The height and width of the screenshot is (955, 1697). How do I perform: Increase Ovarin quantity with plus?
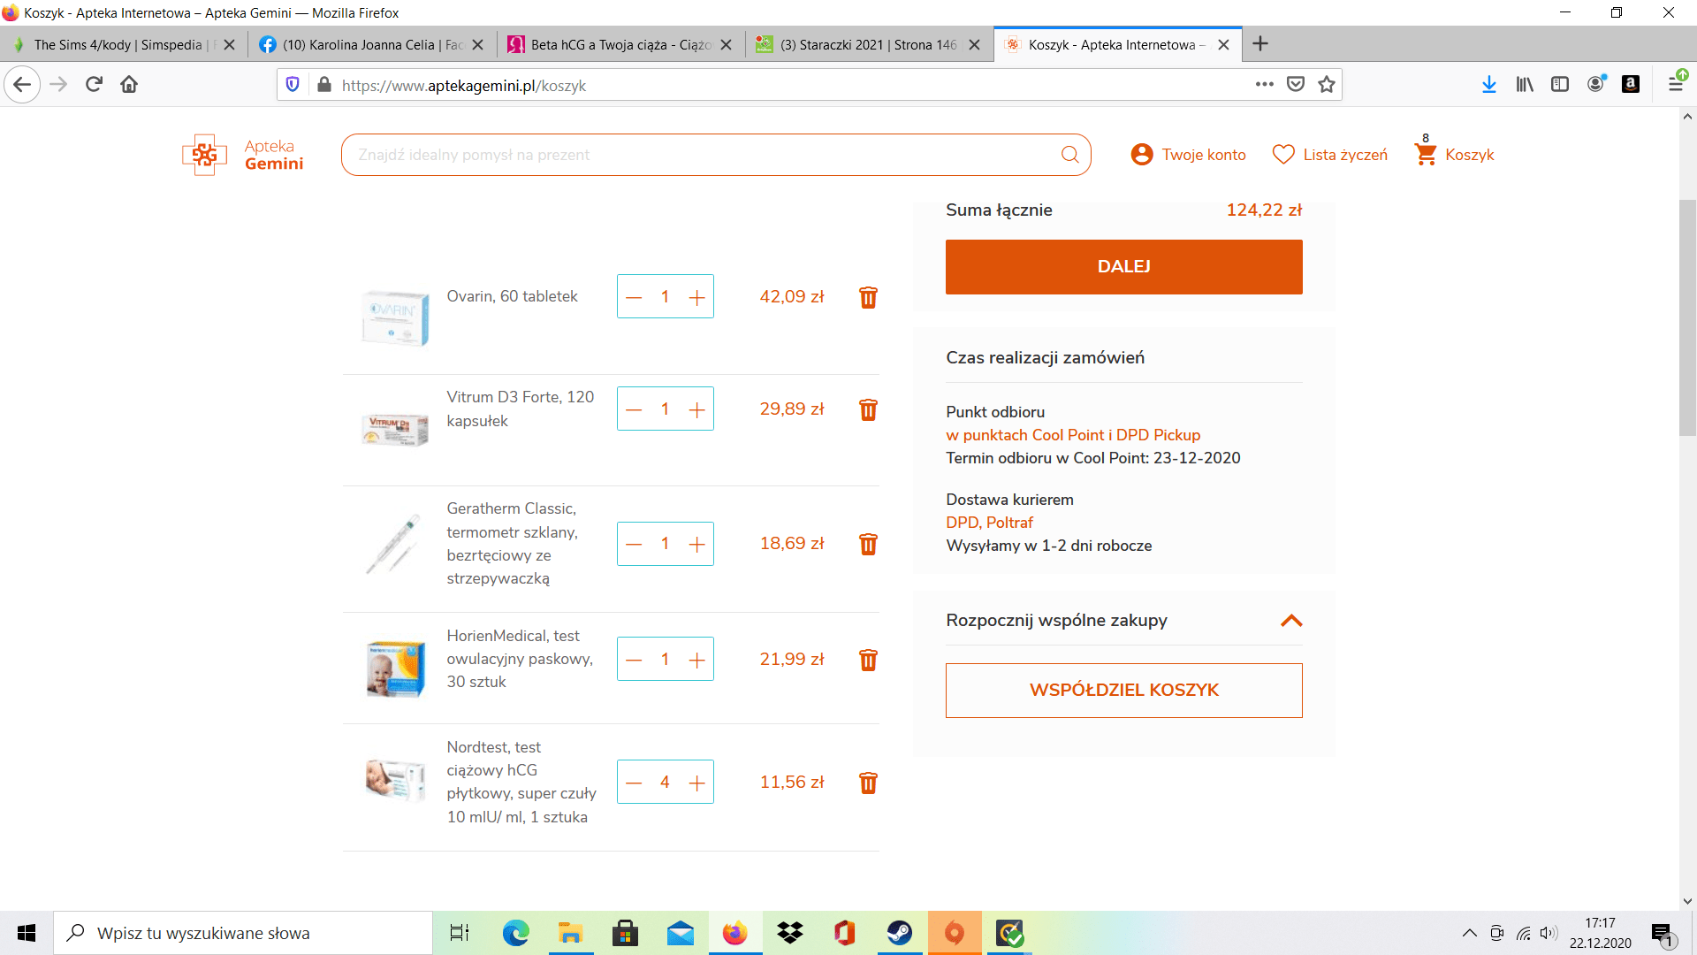697,298
